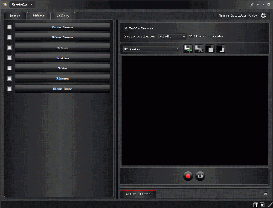Tick the checkbox beside Picture
Image resolution: width=273 pixels, height=208 pixels.
coord(9,78)
